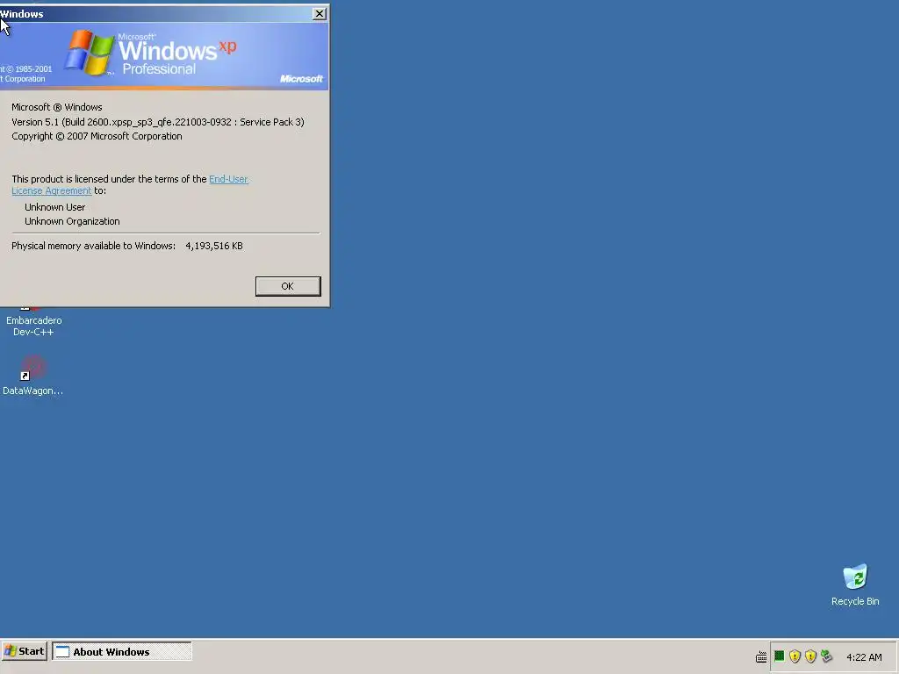Click the Version 5.1 build text line
This screenshot has width=899, height=674.
point(158,122)
